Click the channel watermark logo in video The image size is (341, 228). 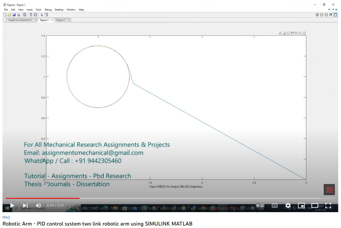coord(329,190)
